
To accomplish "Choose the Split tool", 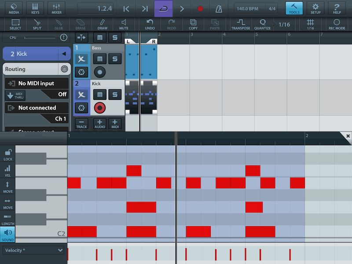I will click(37, 24).
